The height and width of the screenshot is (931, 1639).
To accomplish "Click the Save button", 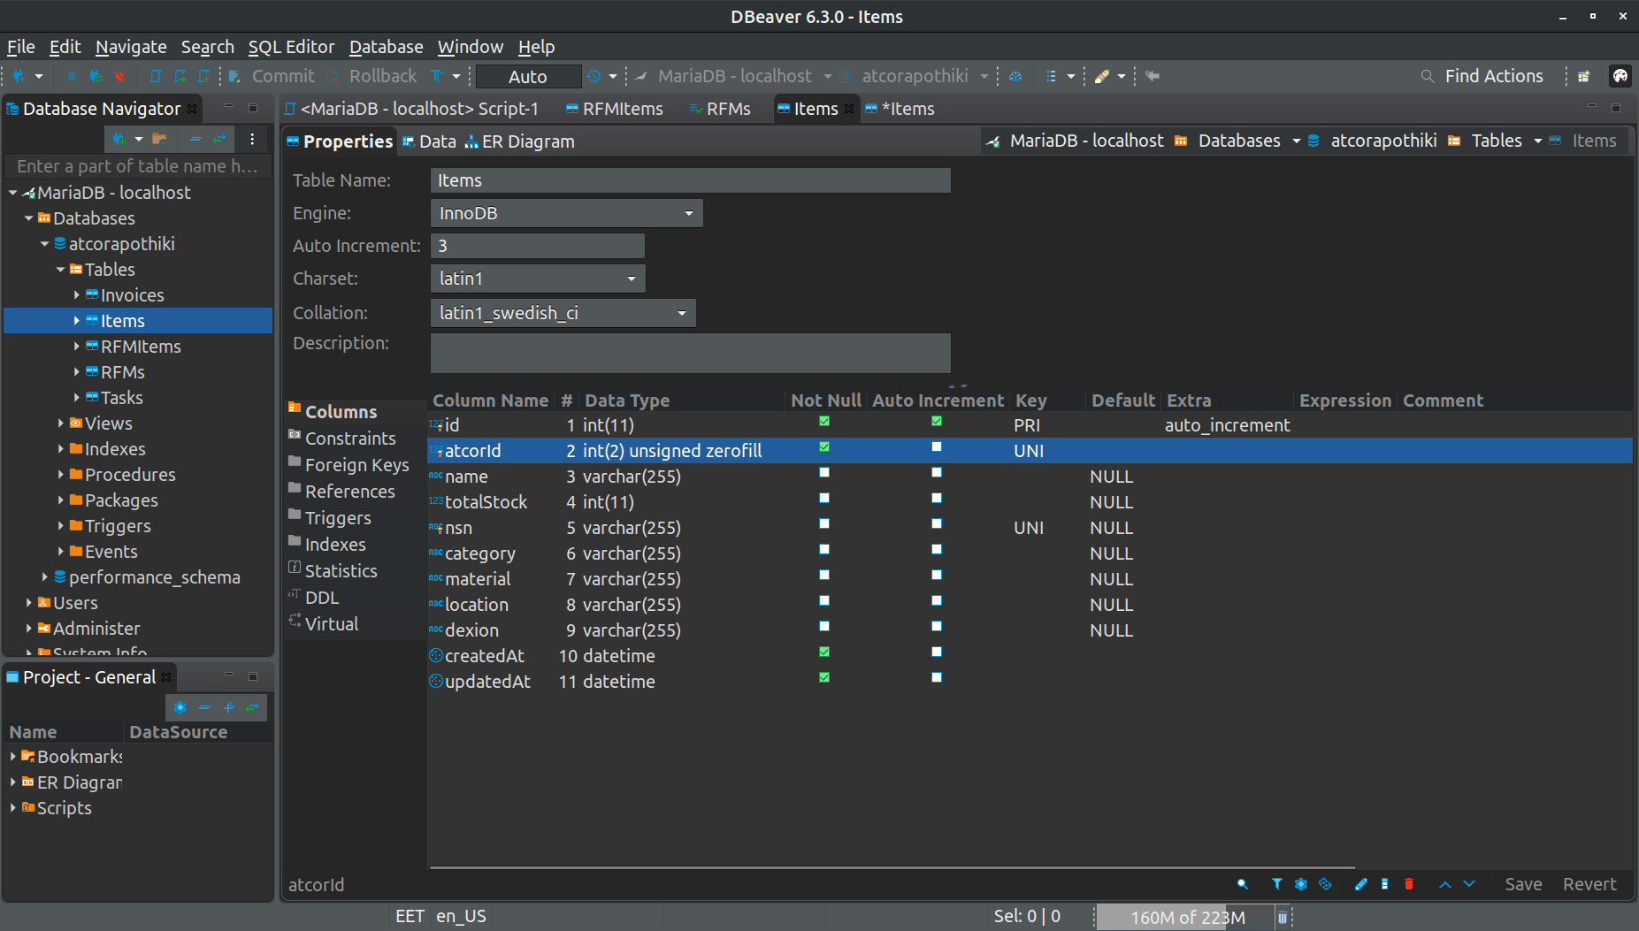I will click(x=1523, y=884).
